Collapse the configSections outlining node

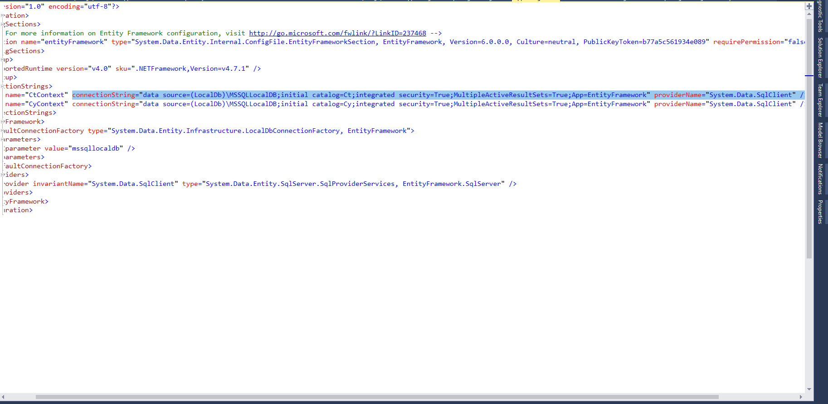[x=3, y=24]
